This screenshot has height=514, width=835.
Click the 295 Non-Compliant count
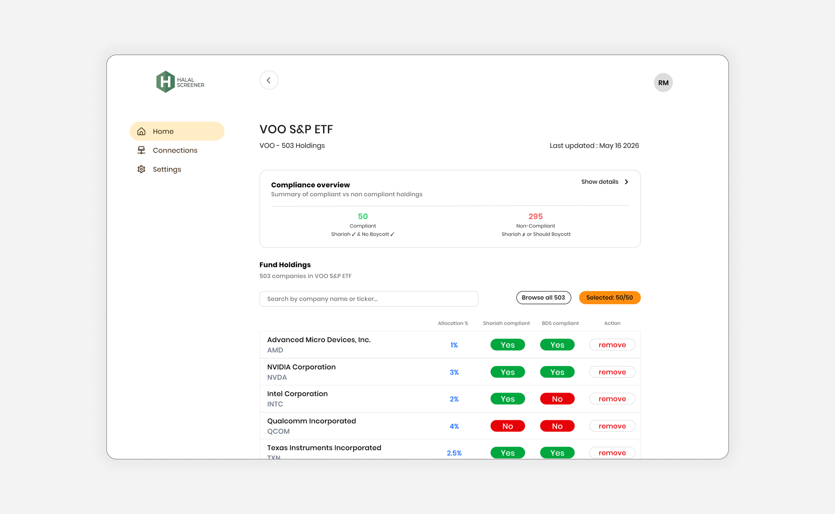[535, 217]
